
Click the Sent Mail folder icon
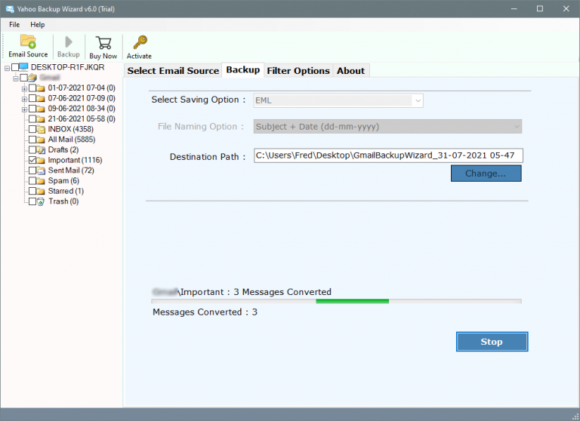[41, 171]
